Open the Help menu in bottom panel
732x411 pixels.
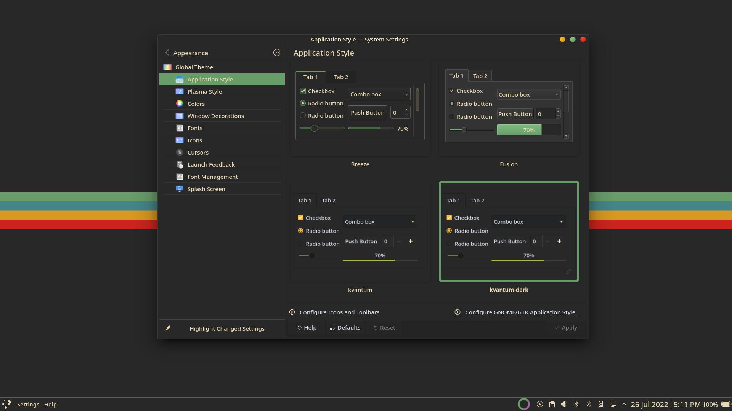point(50,404)
